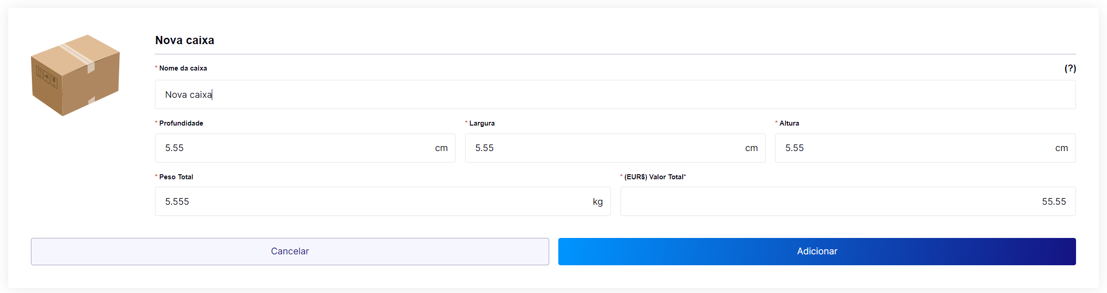Click the kg unit in Peso Total
The width and height of the screenshot is (1107, 293).
pyautogui.click(x=597, y=202)
